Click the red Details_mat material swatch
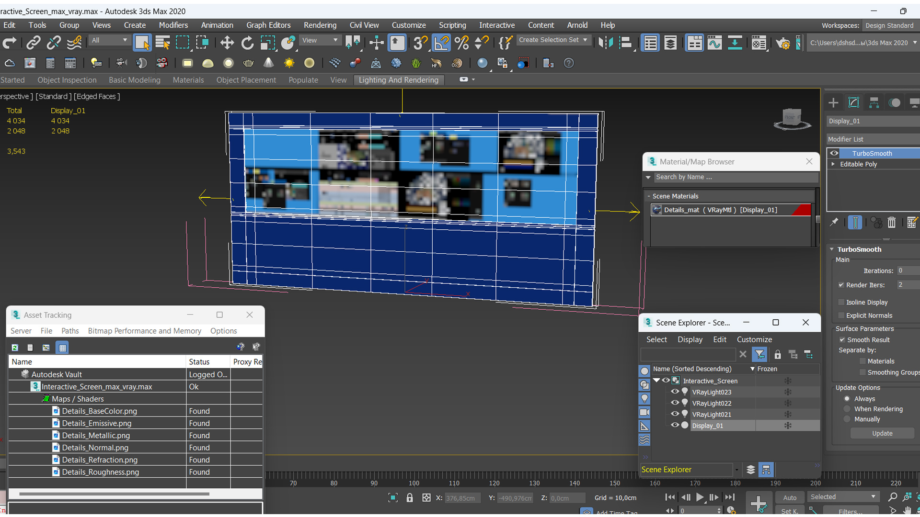 point(801,210)
